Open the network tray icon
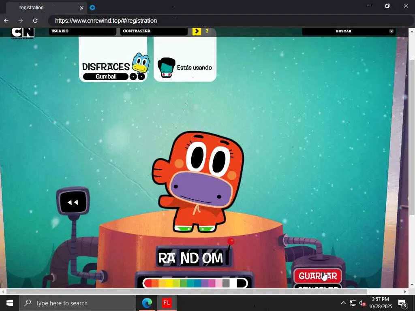 (x=353, y=303)
